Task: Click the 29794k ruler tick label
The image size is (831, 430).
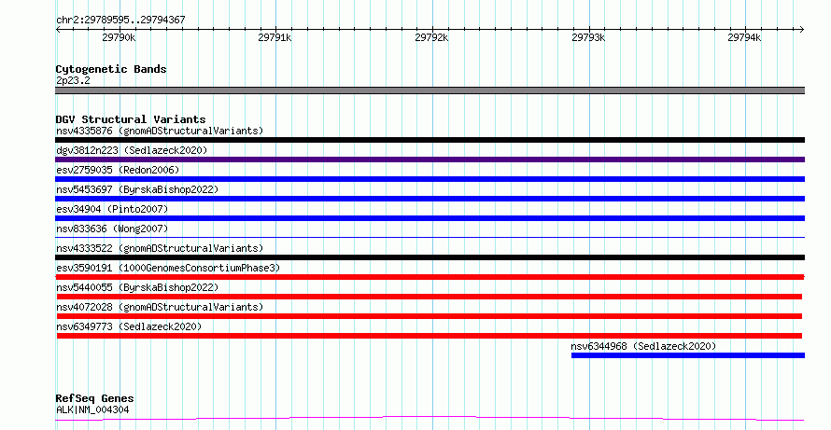Action: pyautogui.click(x=744, y=37)
